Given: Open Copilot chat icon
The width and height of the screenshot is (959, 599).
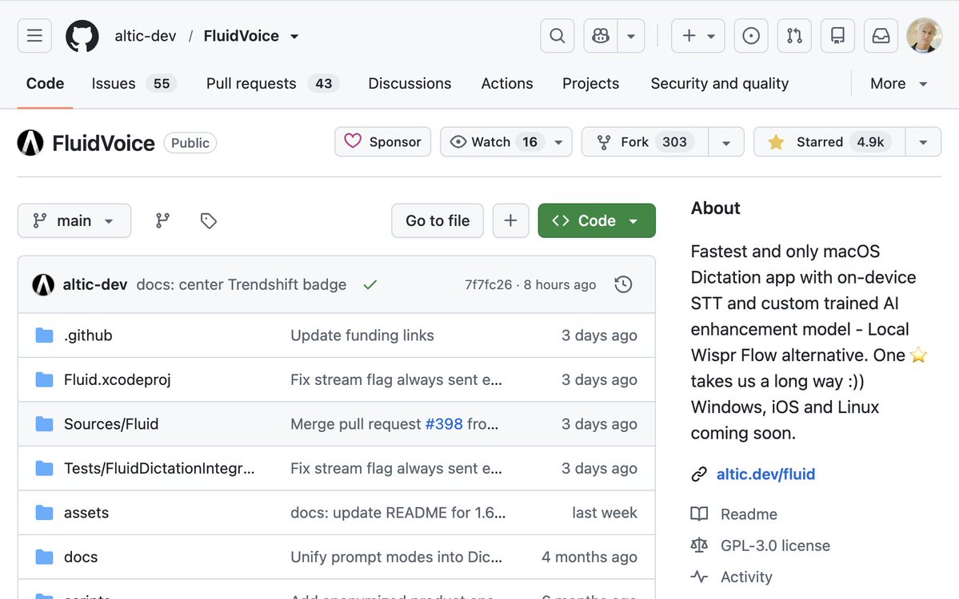Looking at the screenshot, I should [601, 35].
